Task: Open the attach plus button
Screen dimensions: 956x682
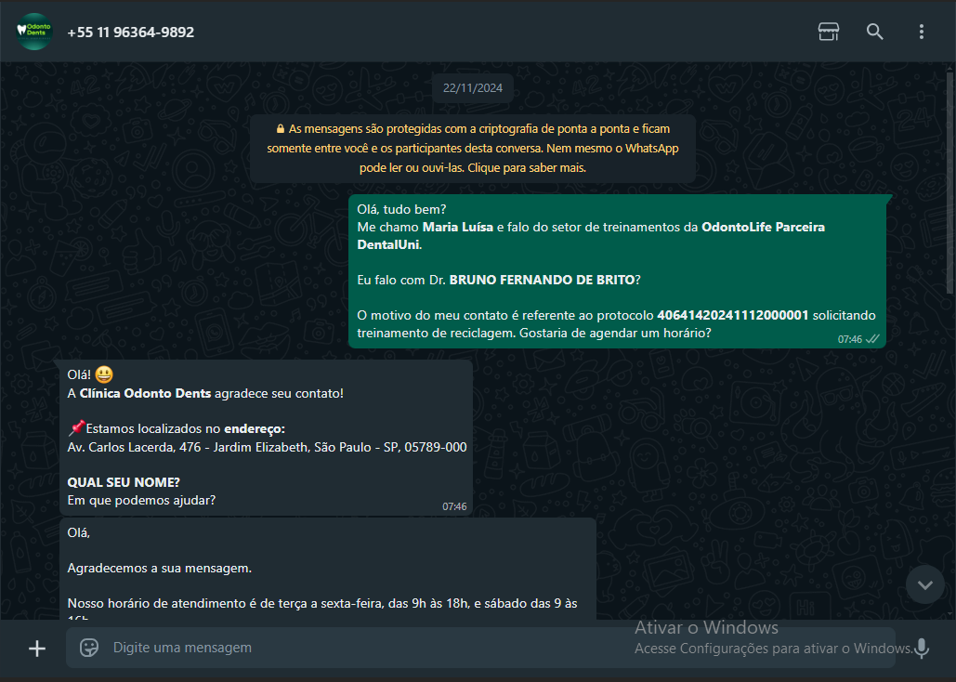Action: click(37, 648)
